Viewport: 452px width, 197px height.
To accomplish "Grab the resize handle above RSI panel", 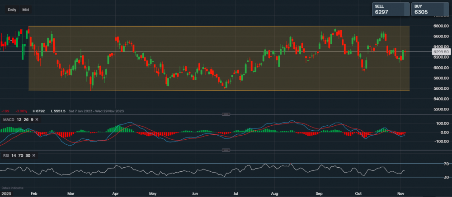I will coord(226,151).
